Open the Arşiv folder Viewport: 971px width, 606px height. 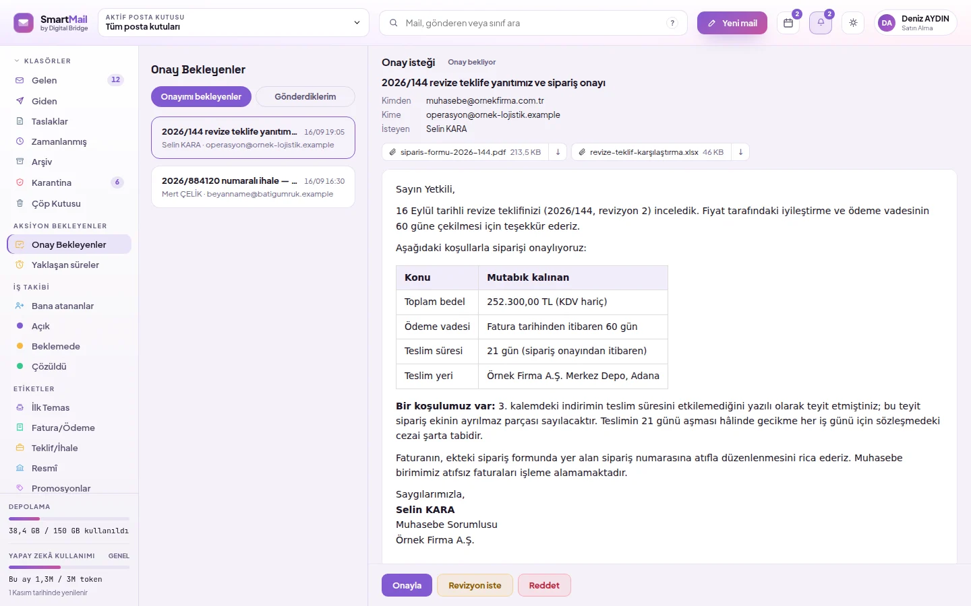click(69, 162)
